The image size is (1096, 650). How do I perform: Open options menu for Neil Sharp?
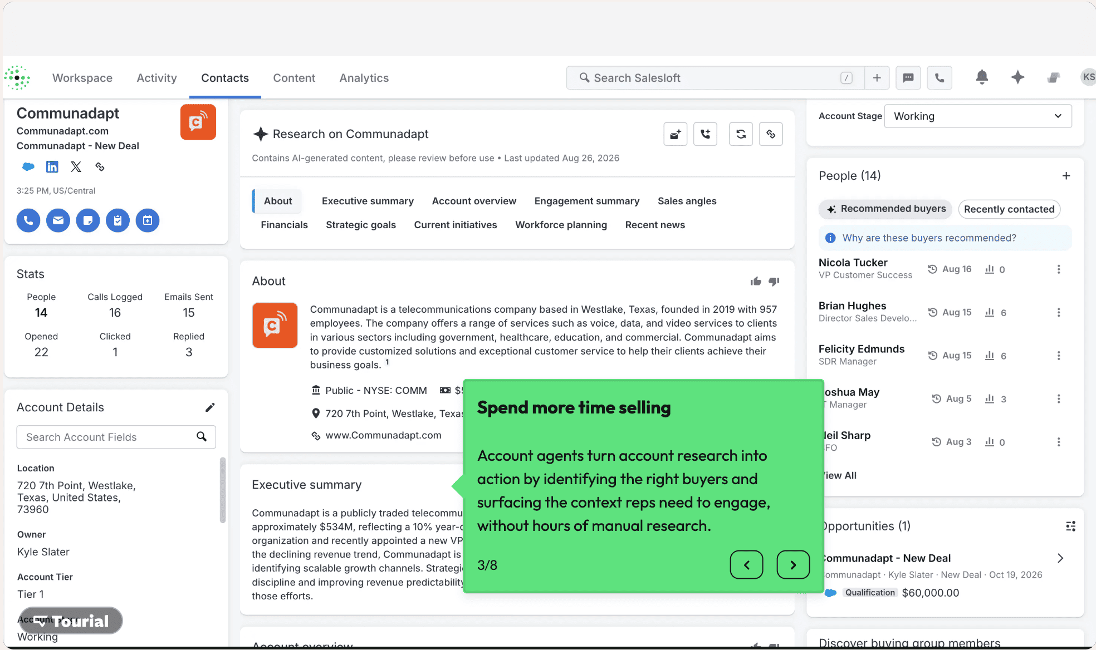[x=1059, y=442]
